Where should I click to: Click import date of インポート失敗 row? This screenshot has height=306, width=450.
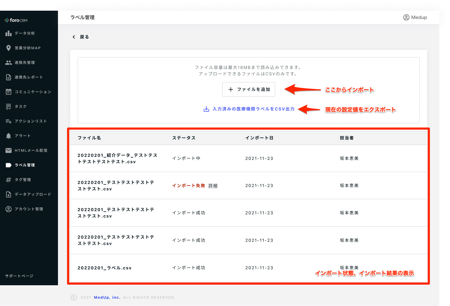point(259,185)
